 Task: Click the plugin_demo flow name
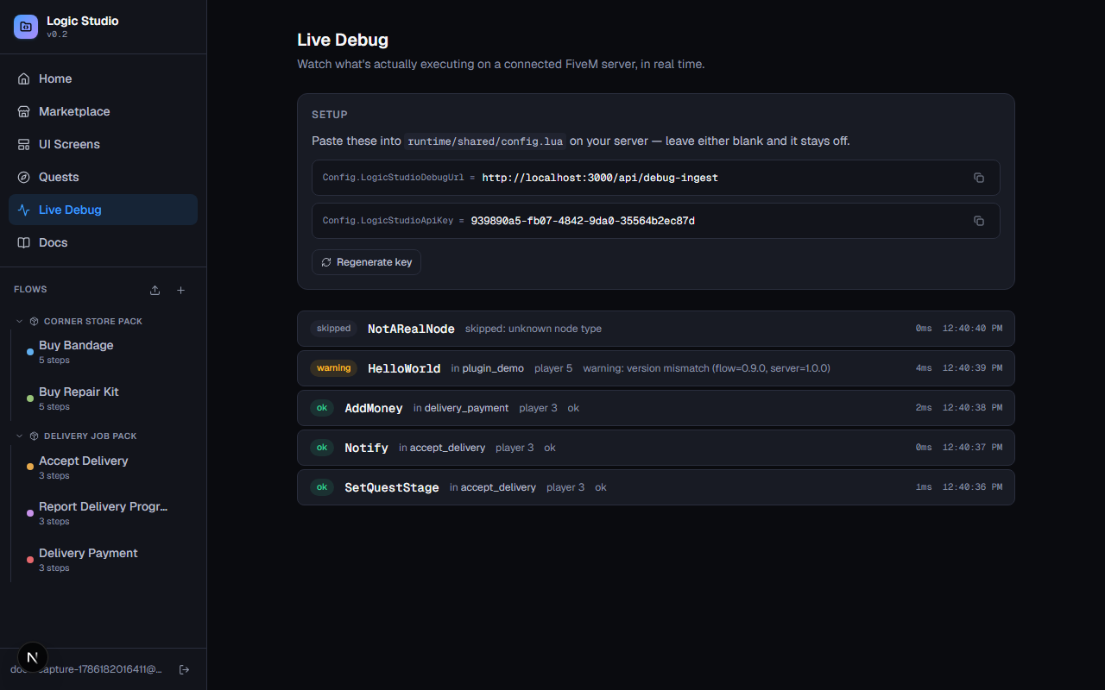point(493,368)
